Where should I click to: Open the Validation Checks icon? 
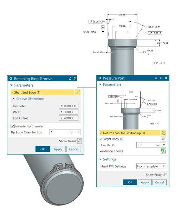tap(163, 151)
